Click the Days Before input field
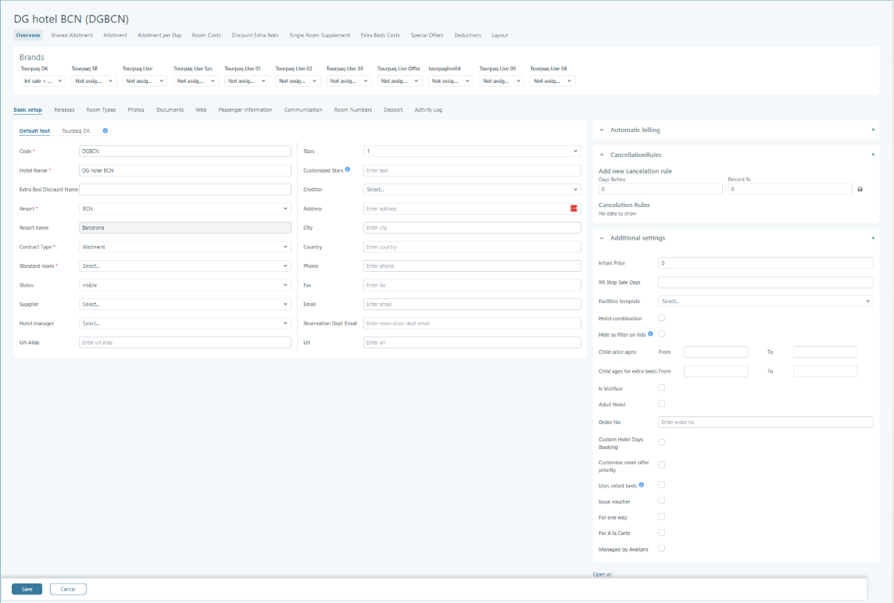Viewport: 894px width, 603px height. (x=660, y=188)
